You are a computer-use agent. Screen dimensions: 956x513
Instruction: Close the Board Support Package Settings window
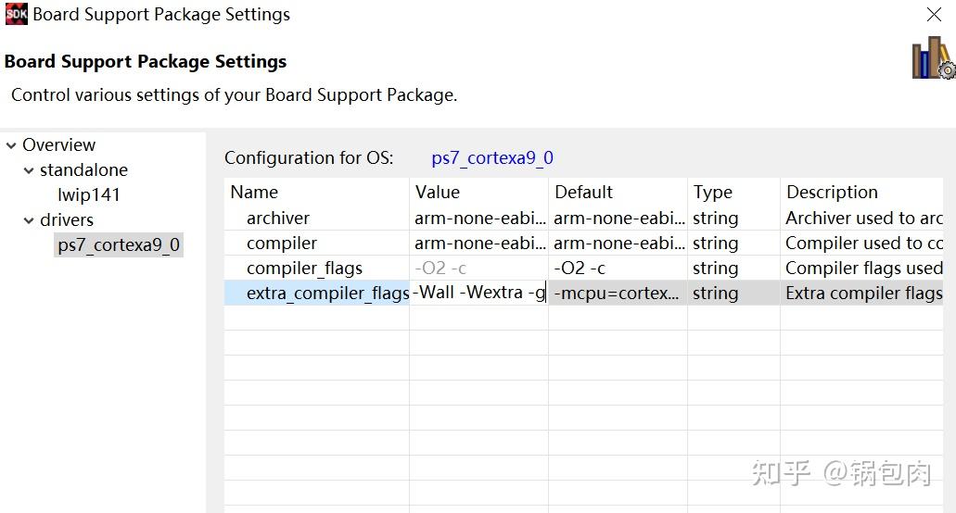pos(934,15)
